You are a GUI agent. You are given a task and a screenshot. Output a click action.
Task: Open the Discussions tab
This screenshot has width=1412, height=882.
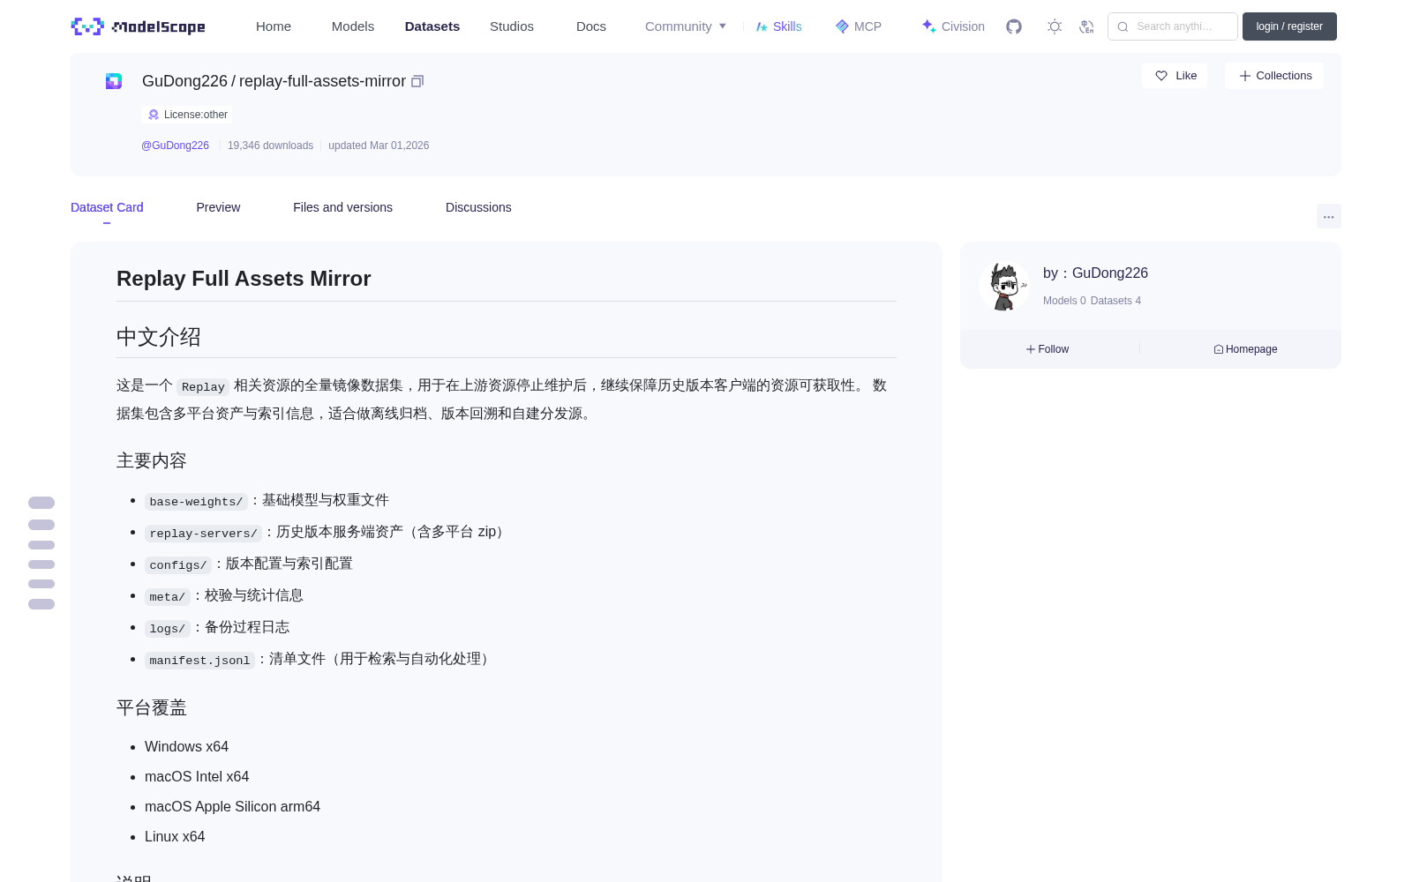(x=478, y=207)
